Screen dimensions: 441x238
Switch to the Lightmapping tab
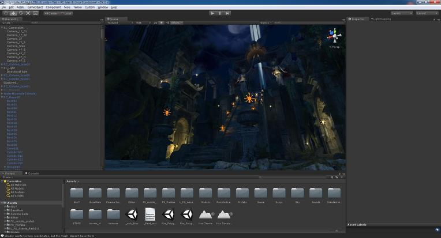(381, 19)
